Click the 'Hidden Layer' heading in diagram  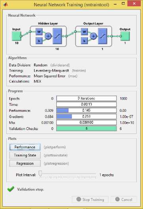tap(48, 23)
